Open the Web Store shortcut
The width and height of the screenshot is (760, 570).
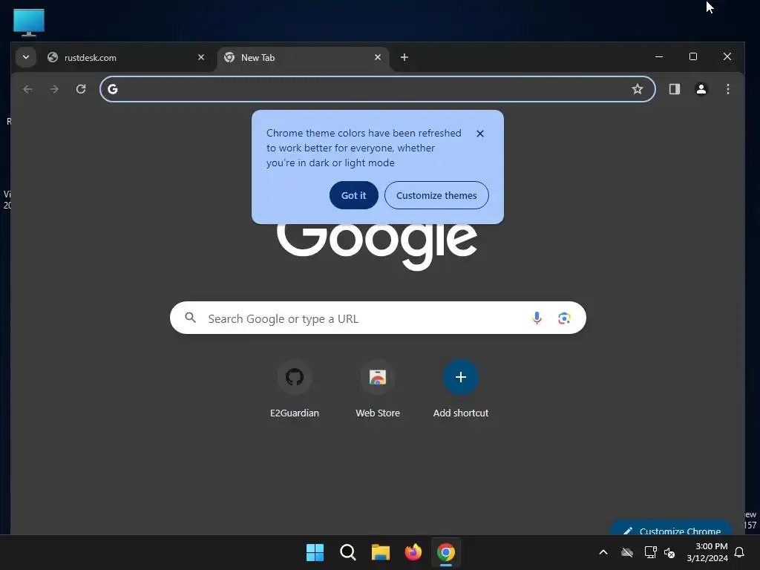378,390
